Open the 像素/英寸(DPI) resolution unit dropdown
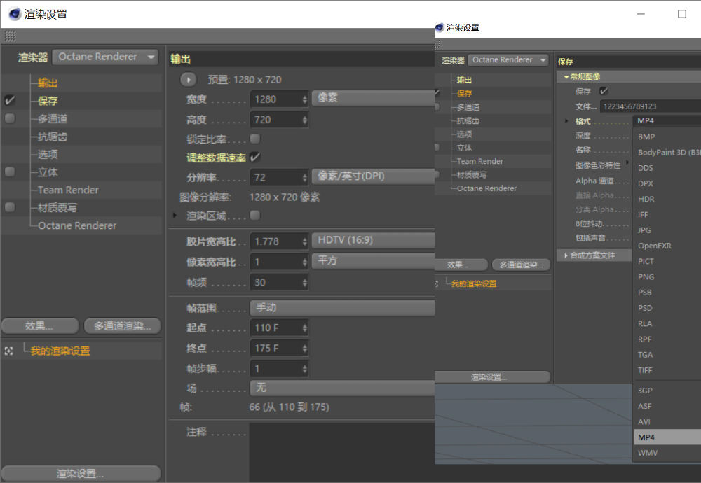The image size is (701, 483). pyautogui.click(x=374, y=176)
